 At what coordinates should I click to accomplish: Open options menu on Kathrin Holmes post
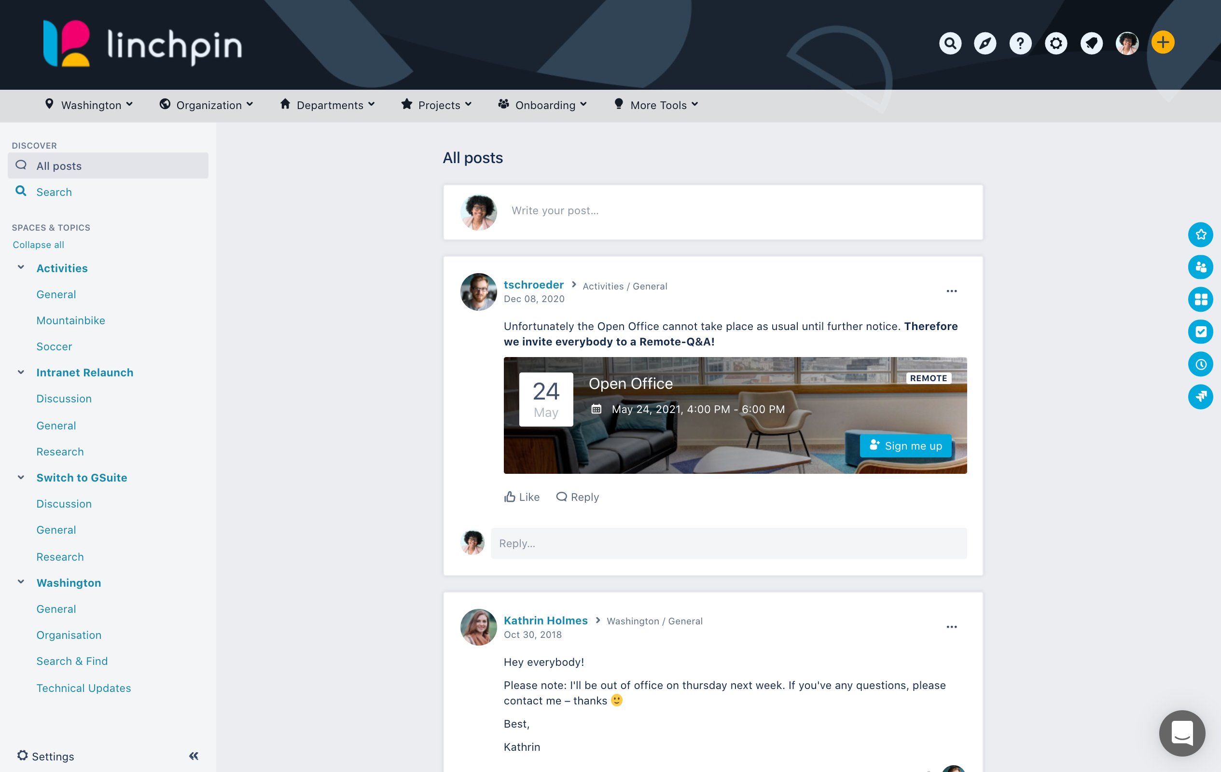(x=951, y=627)
